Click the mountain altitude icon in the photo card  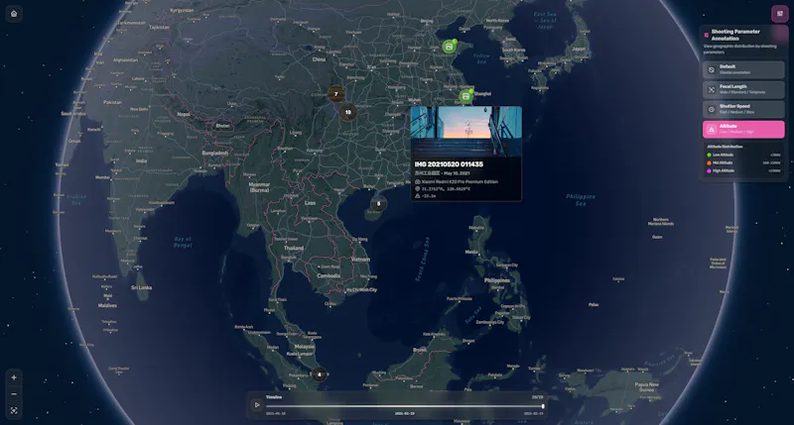417,195
